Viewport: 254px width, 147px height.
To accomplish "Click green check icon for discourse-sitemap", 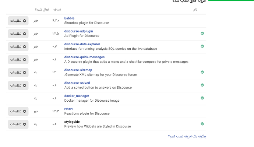I will [x=202, y=72].
